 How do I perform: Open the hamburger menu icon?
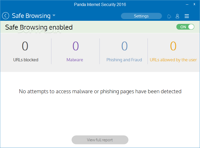(186, 16)
